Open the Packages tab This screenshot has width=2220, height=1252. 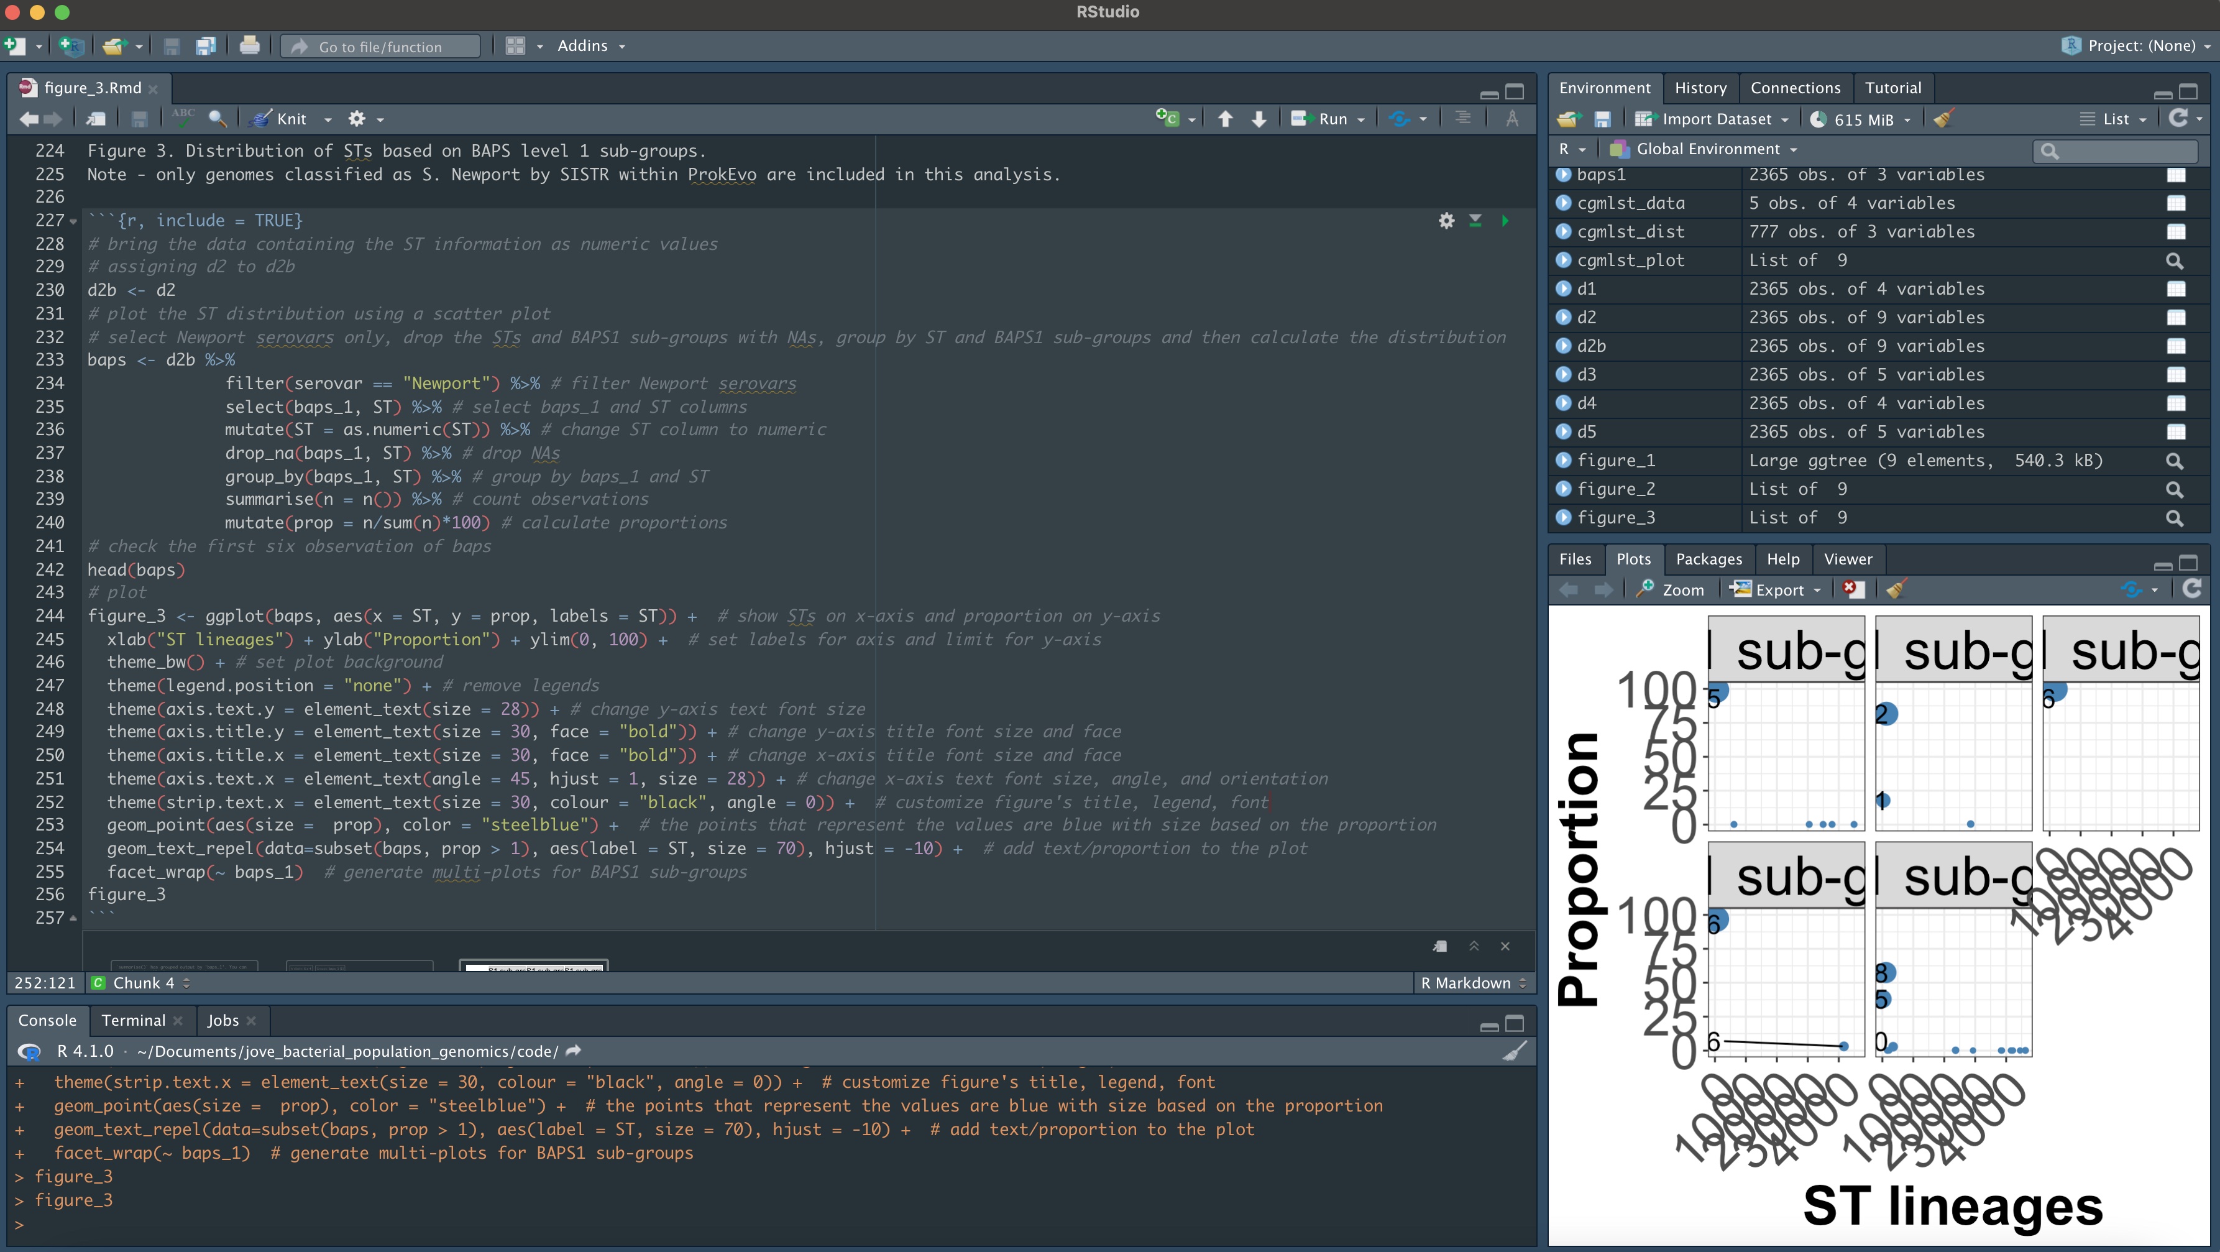(1708, 559)
